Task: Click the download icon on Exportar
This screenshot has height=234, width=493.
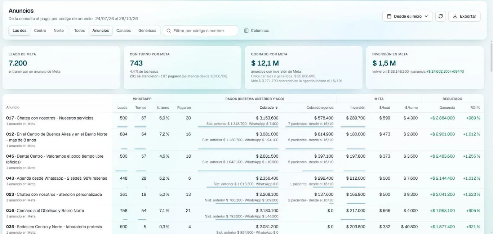Action: click(455, 16)
